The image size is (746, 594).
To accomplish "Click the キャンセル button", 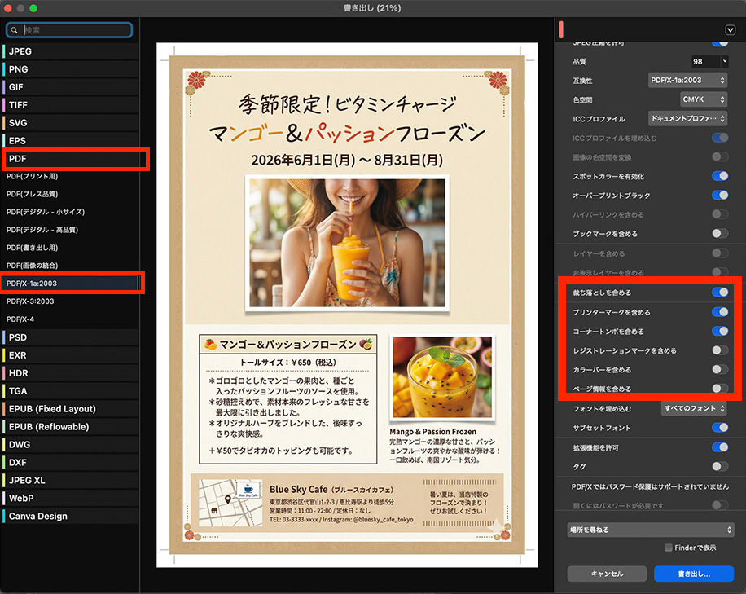I will coord(607,574).
